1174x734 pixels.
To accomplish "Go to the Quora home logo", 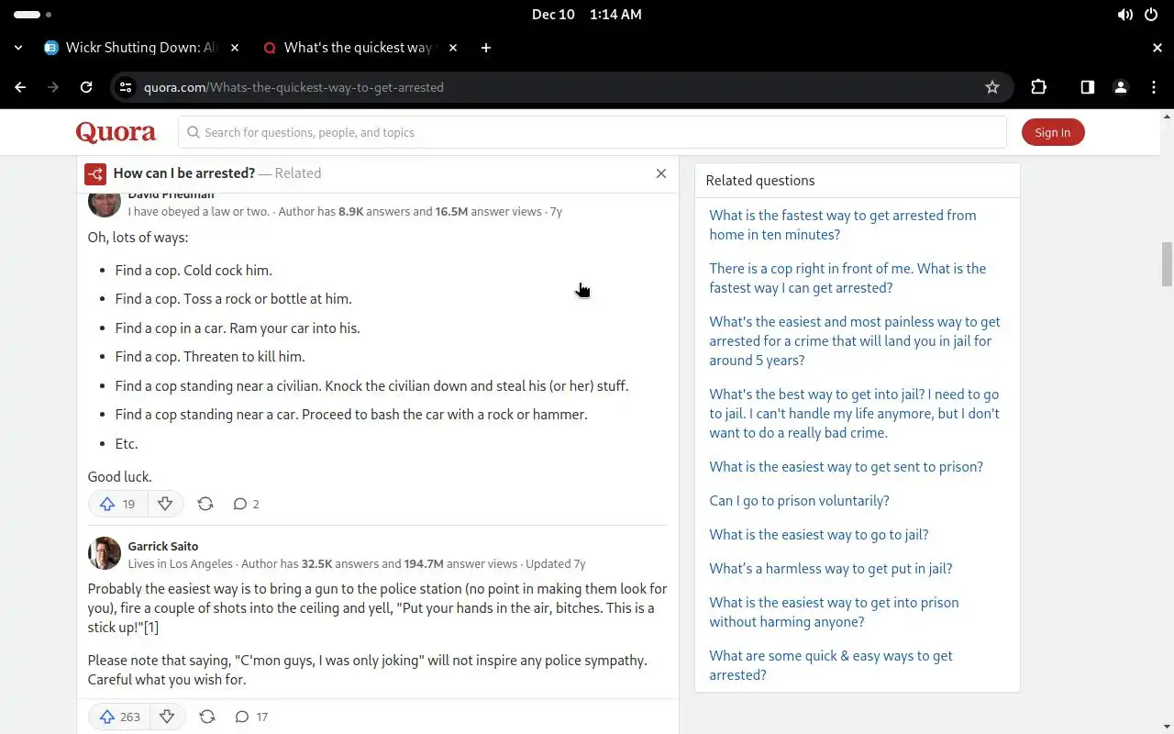I will point(116,132).
